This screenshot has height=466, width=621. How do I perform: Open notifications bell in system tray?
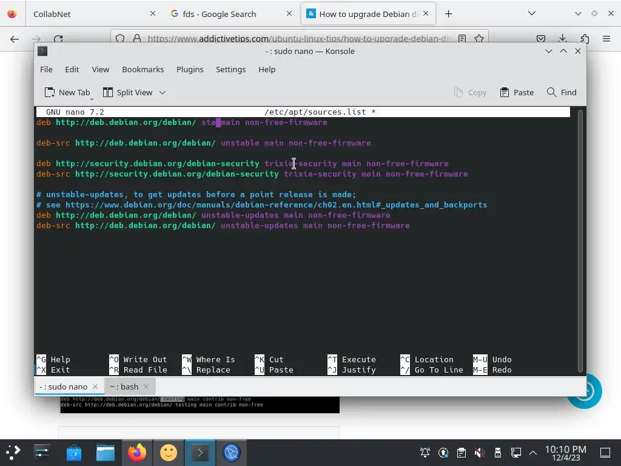pos(425,452)
